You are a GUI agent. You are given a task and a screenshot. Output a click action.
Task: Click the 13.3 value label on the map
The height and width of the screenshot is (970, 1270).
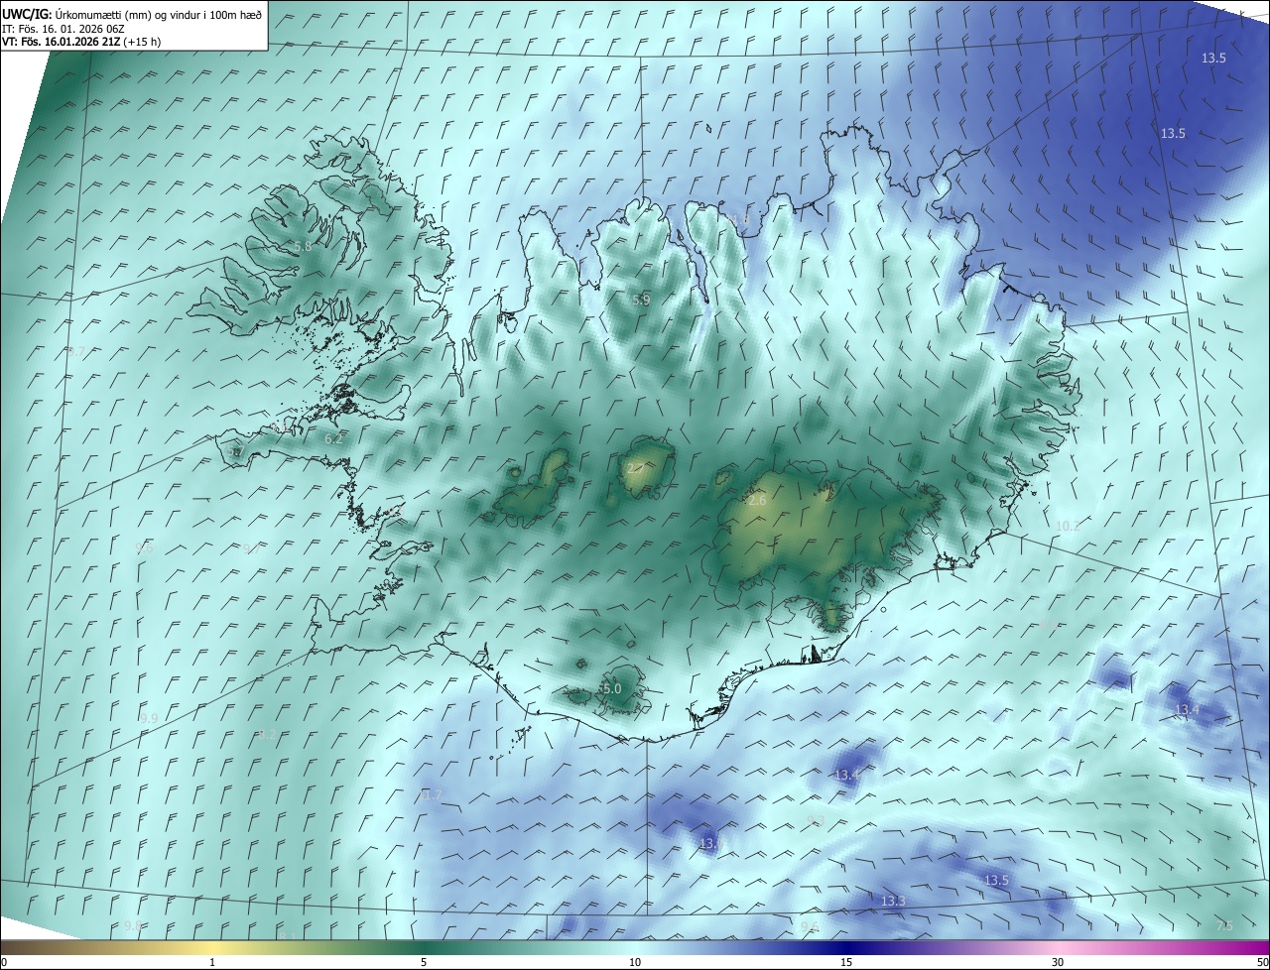pyautogui.click(x=893, y=901)
